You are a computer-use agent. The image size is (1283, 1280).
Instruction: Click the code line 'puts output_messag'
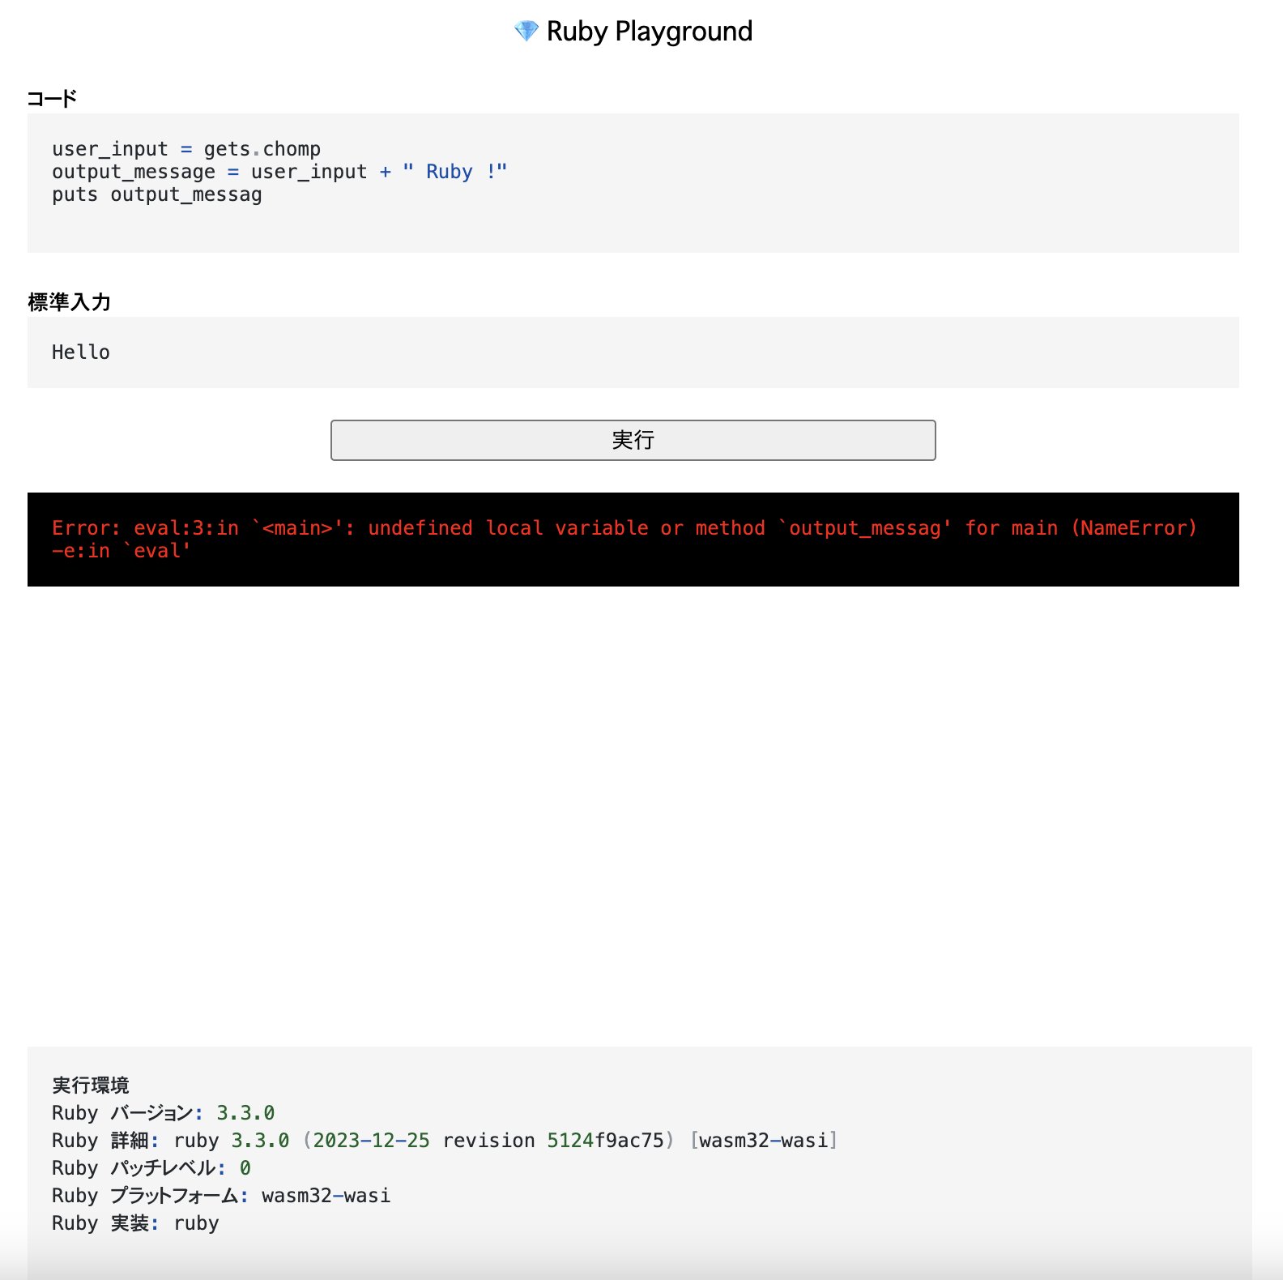157,194
